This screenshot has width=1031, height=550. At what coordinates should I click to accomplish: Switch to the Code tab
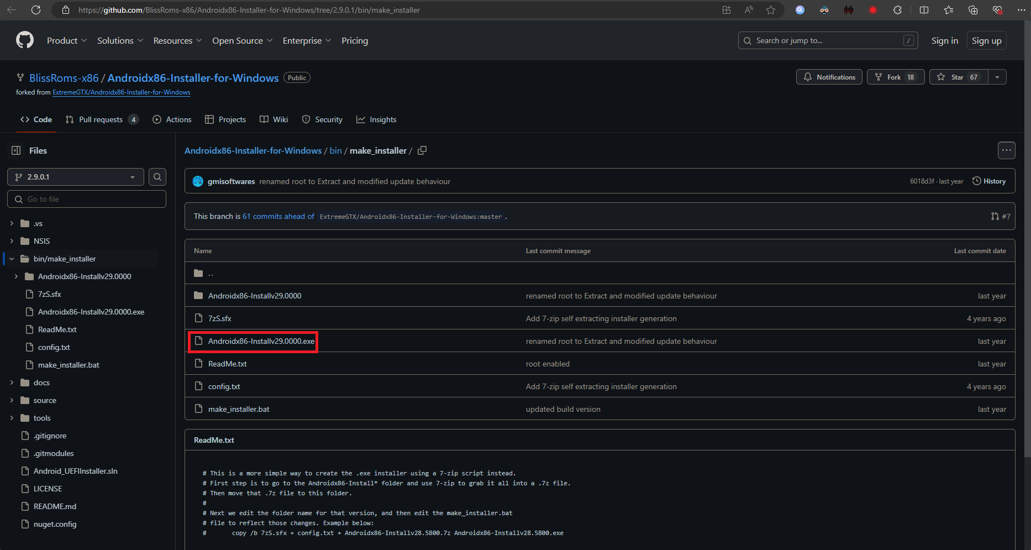pyautogui.click(x=36, y=119)
